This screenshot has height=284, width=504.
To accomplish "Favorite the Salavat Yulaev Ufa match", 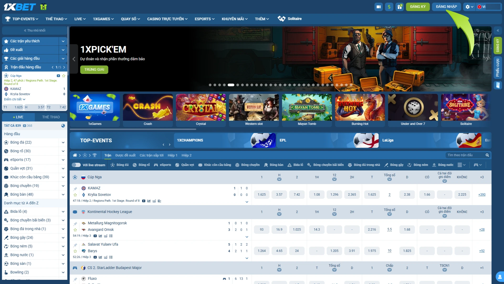I will pyautogui.click(x=75, y=251).
